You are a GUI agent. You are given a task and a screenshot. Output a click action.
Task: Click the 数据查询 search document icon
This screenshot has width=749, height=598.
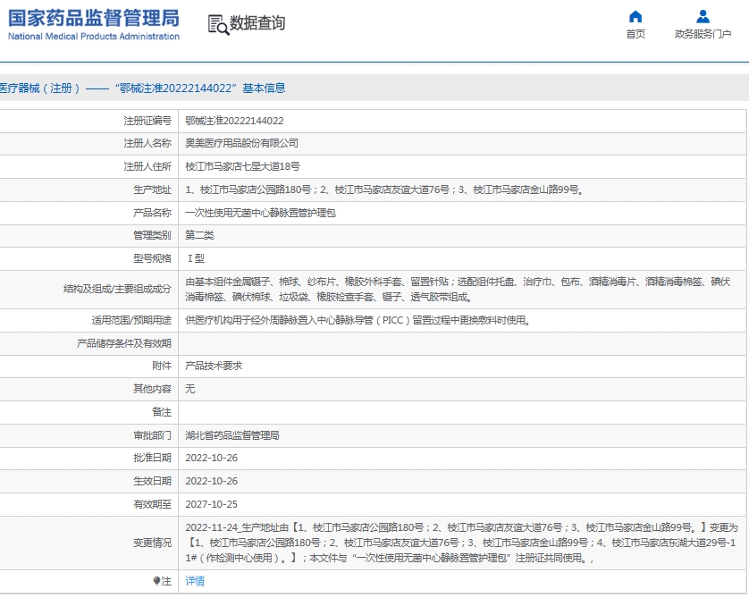click(x=218, y=24)
